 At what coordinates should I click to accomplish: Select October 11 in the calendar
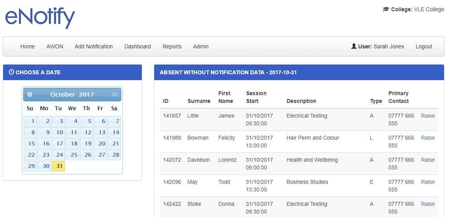tap(72, 132)
